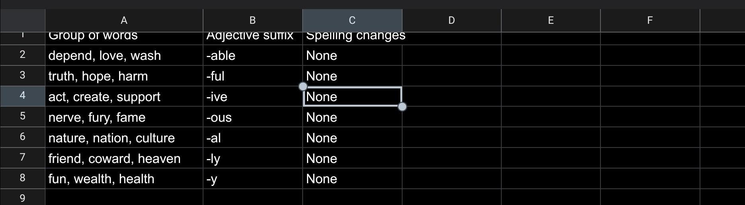Select the empty row 9 header
Screen dimensions: 745x205
point(22,198)
